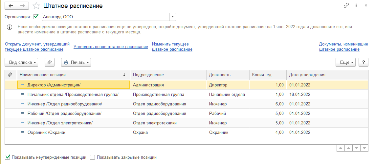Open the Вид списка dropdown
Viewport: 375px width, 164px height.
[x=21, y=62]
